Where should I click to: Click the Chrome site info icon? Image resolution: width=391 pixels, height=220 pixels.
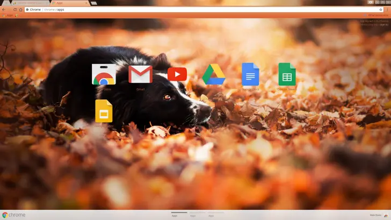(27, 10)
